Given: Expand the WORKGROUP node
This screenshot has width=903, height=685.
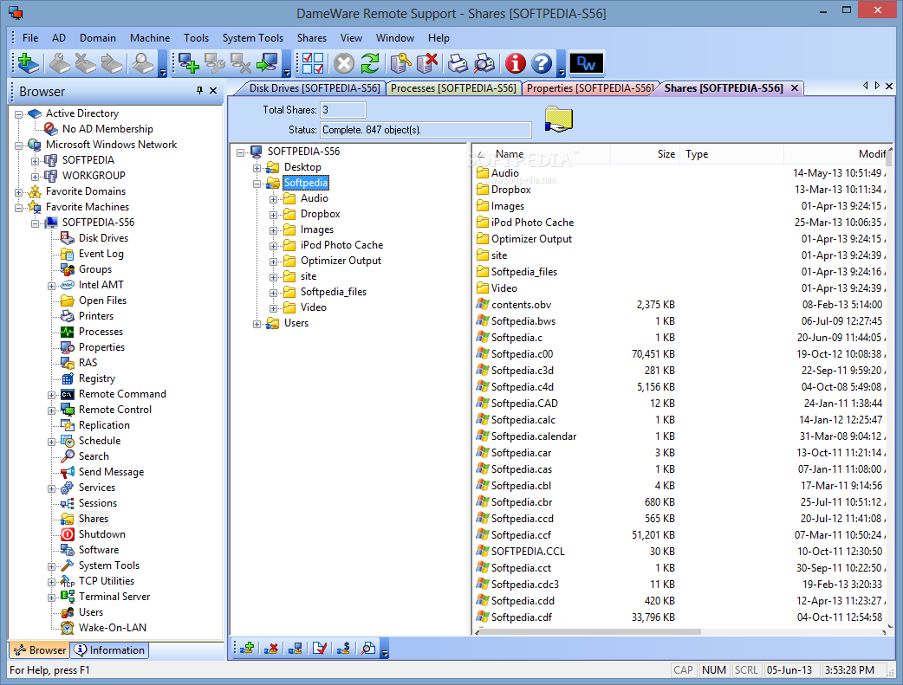Looking at the screenshot, I should [x=36, y=176].
